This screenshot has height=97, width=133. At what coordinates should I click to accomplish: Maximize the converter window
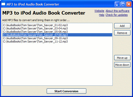(123, 4)
